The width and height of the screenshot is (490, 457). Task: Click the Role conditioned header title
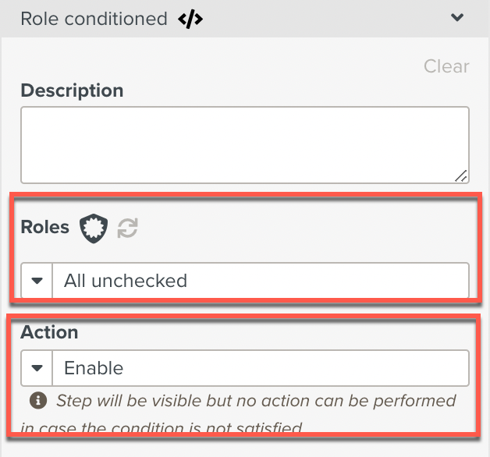tap(94, 19)
